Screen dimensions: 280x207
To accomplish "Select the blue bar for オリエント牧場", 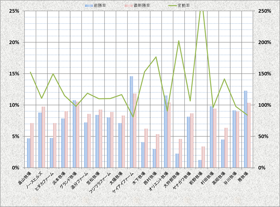I will coord(166,131).
